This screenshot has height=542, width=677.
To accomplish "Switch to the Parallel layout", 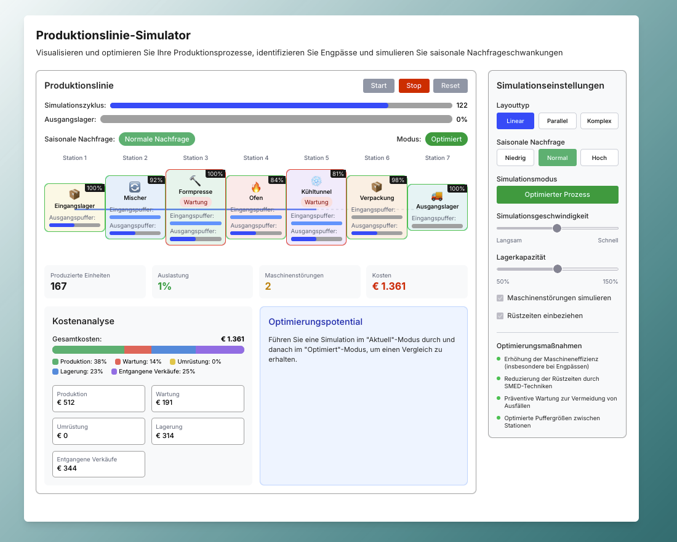I will (x=557, y=121).
